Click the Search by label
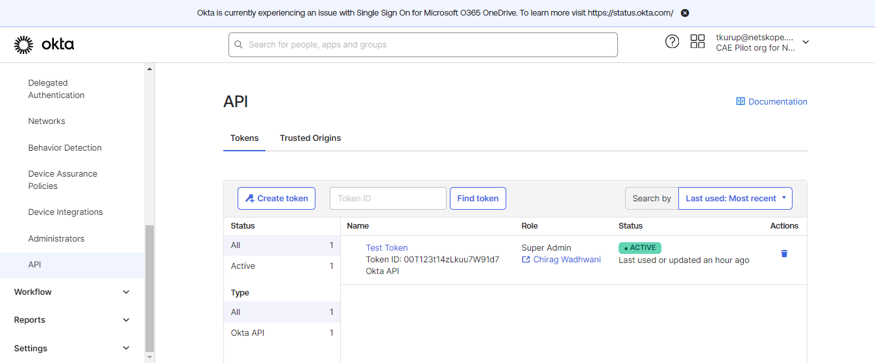 coord(652,199)
